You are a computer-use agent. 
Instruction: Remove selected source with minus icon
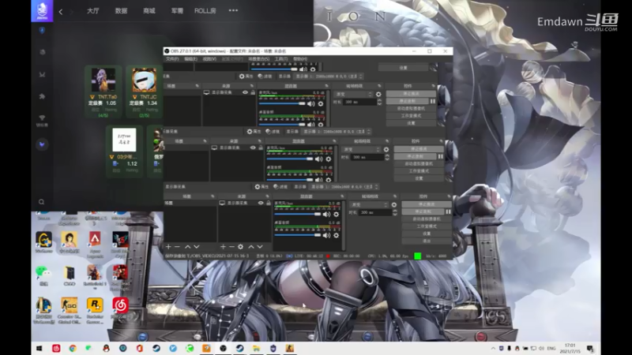[x=231, y=247]
